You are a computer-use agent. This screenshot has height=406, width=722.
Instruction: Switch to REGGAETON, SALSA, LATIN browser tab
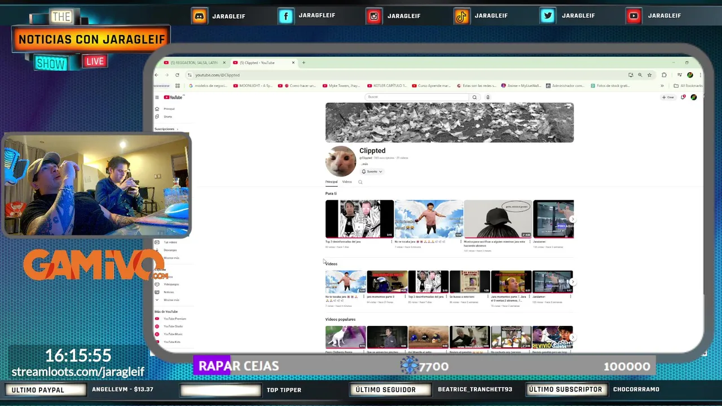193,63
